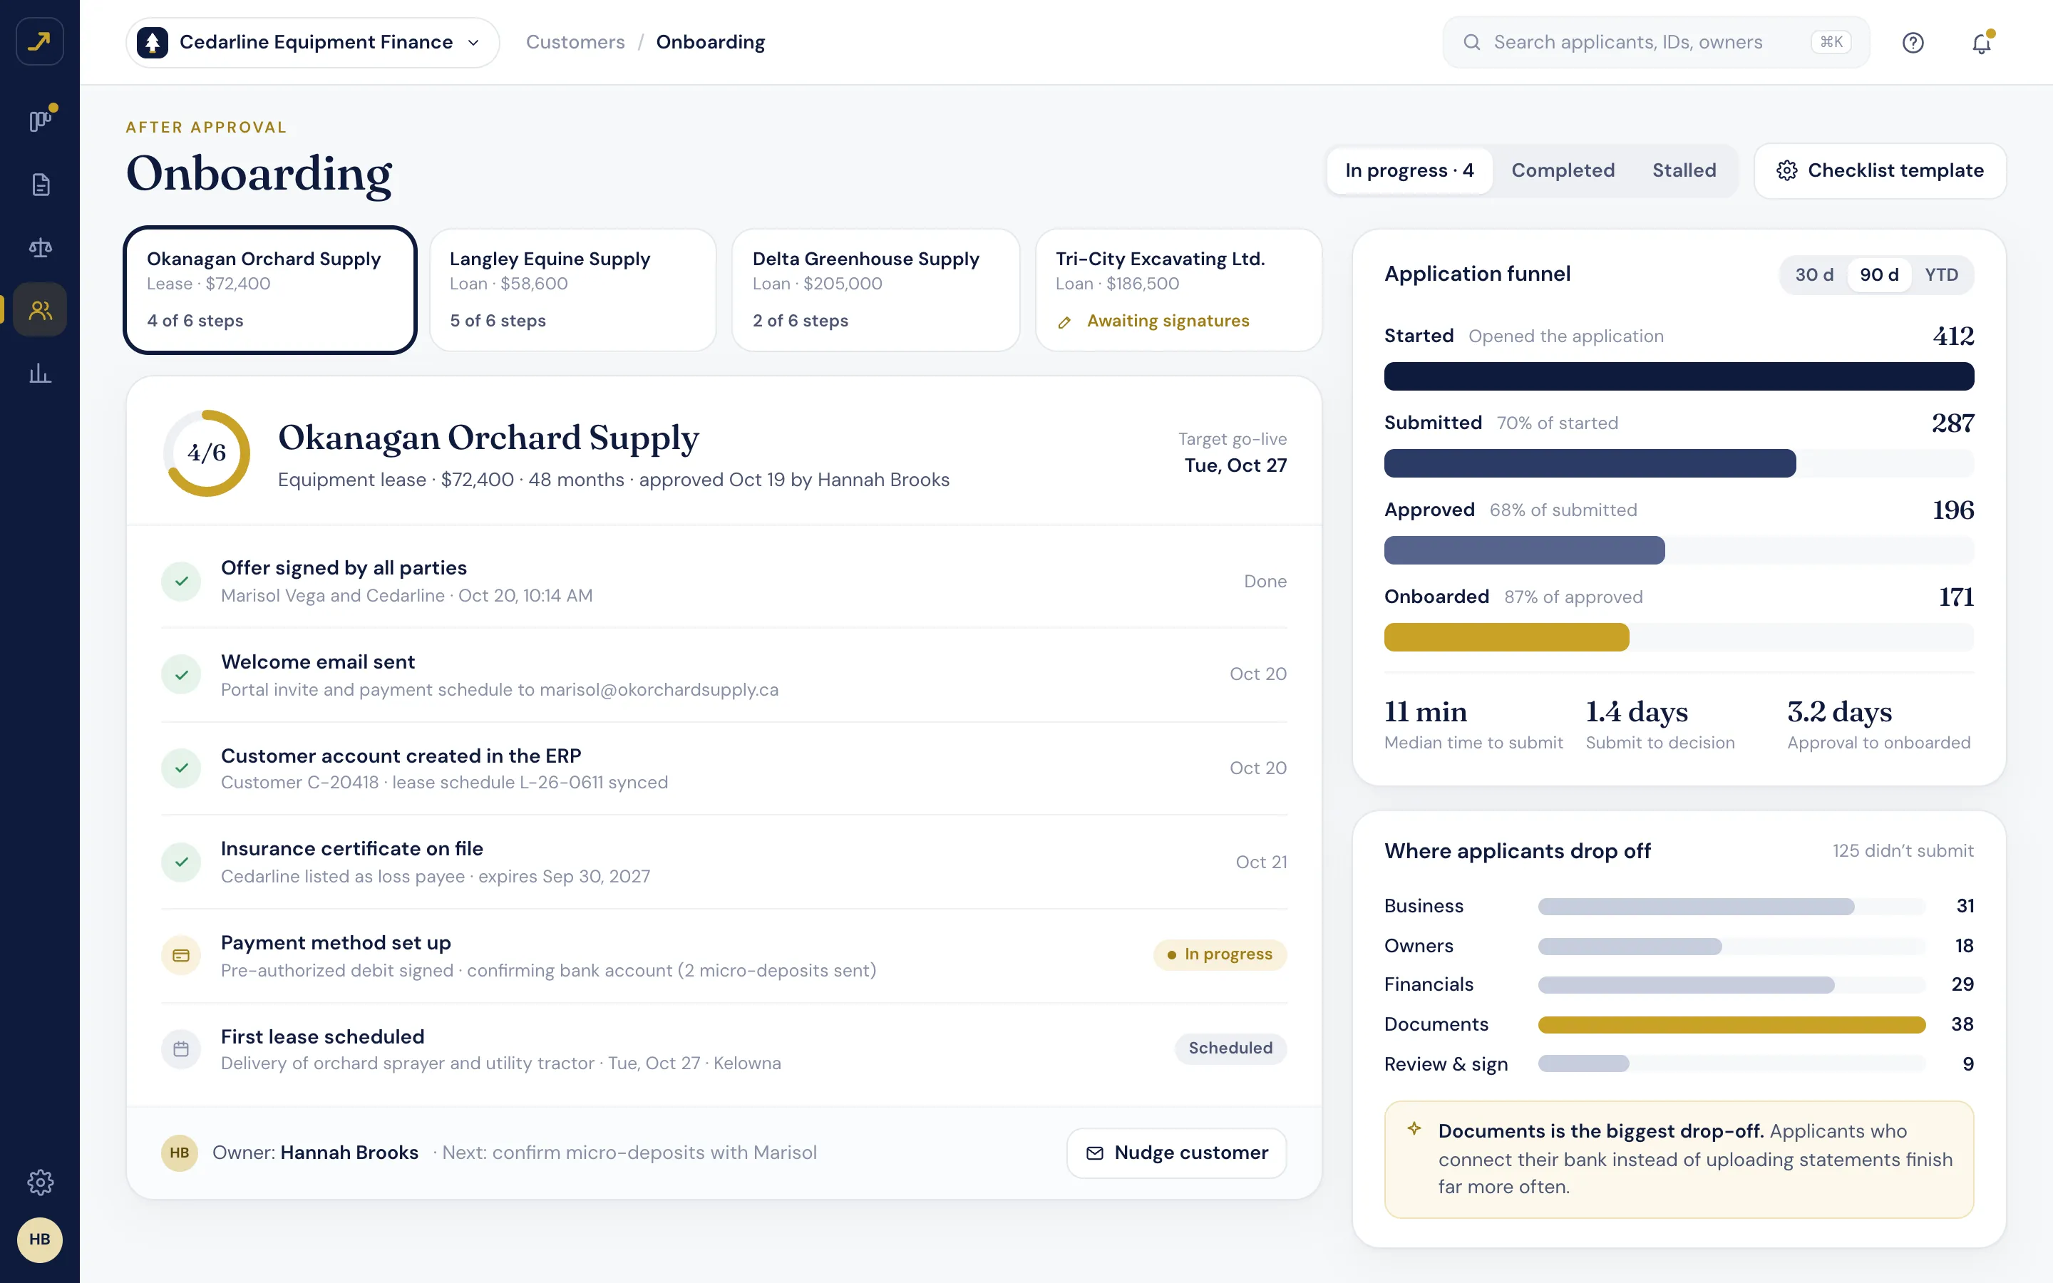Click the Documents drop-off bar
Image resolution: width=2053 pixels, height=1283 pixels.
tap(1731, 1025)
